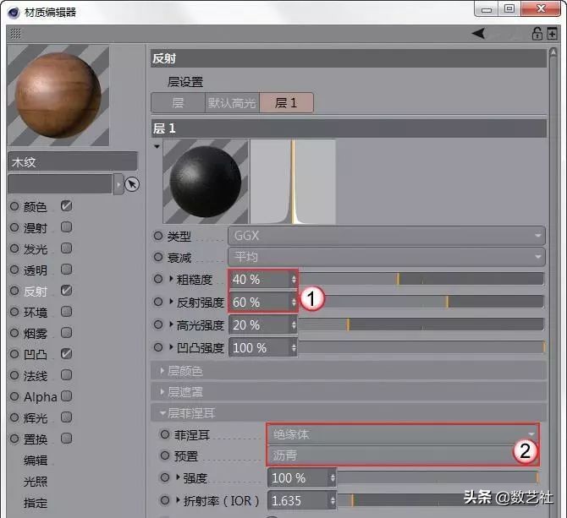Enable the 烟雾 channel checkbox
The image size is (567, 518).
(67, 333)
